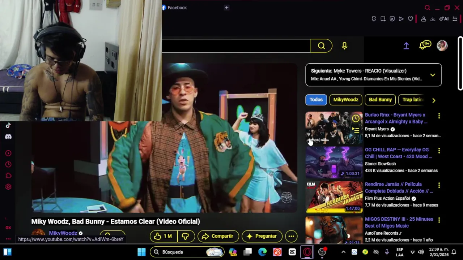463x260 pixels.
Task: Bookmark page with the heart icon
Action: [410, 19]
